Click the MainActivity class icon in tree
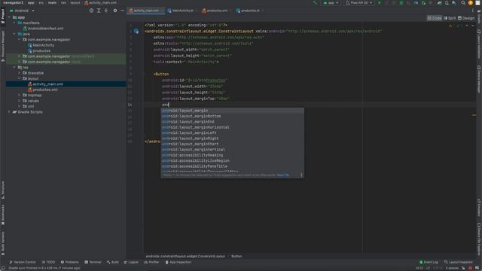This screenshot has width=482, height=271. coord(30,45)
